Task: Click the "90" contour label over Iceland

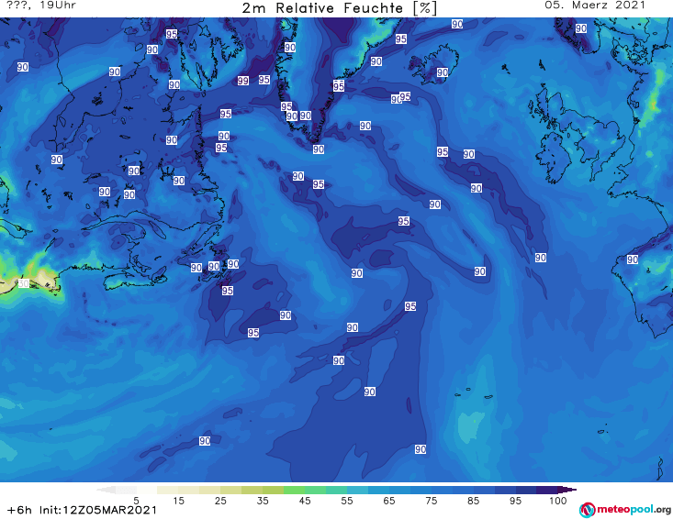Action: (443, 72)
